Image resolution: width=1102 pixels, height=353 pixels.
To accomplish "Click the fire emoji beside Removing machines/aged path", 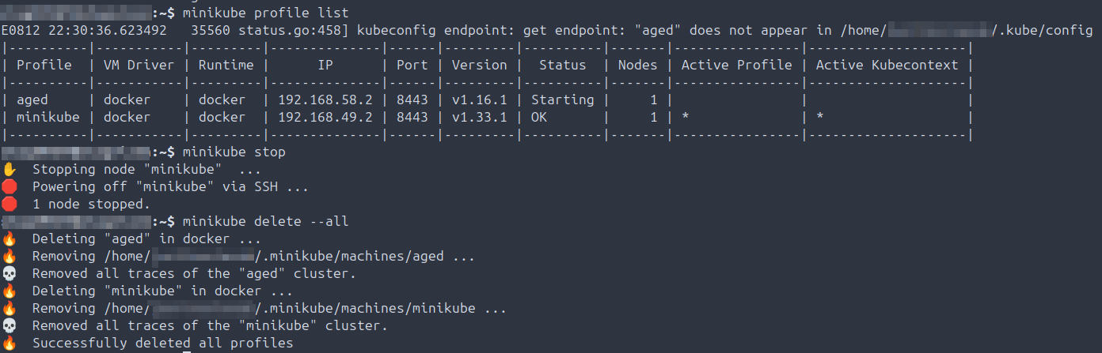I will [9, 256].
